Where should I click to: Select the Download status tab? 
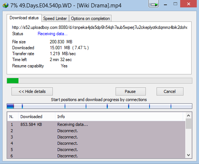[24, 18]
